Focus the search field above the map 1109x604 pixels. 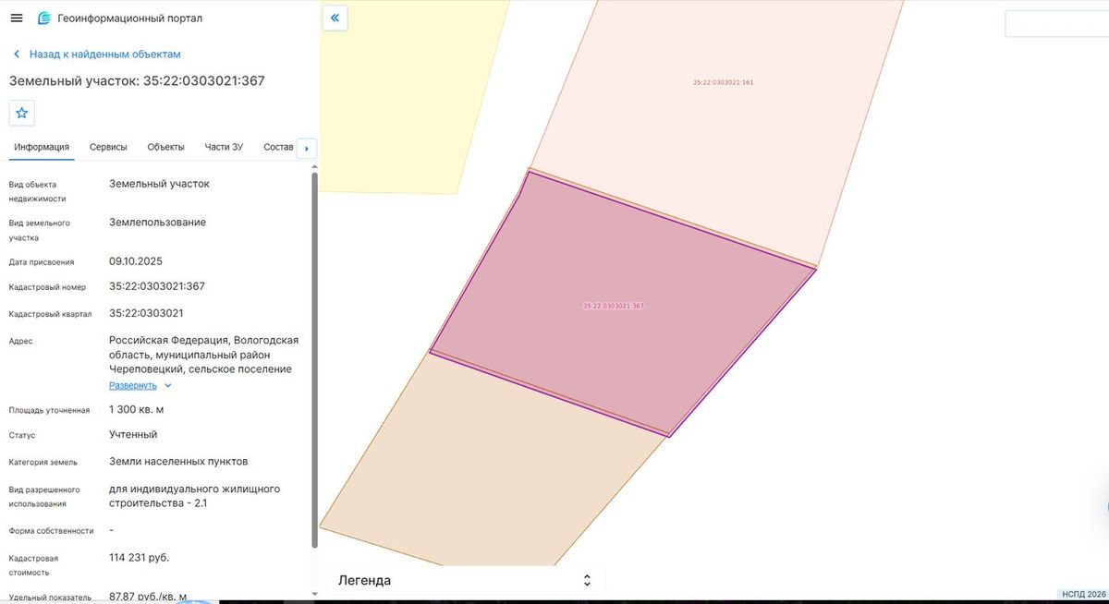point(1056,24)
